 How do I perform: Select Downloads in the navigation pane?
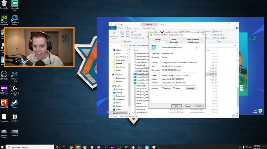pos(119,100)
